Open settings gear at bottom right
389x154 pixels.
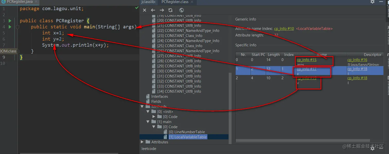373,148
